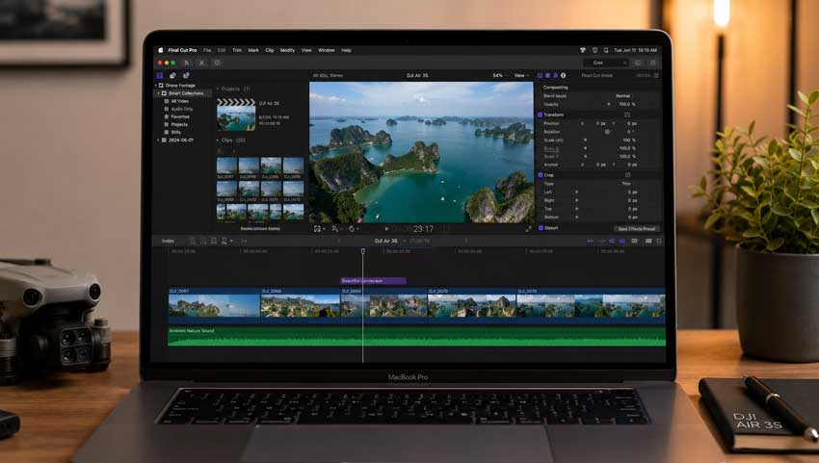Open the Titles and Generators sidebar
This screenshot has width=819, height=463.
[x=186, y=75]
